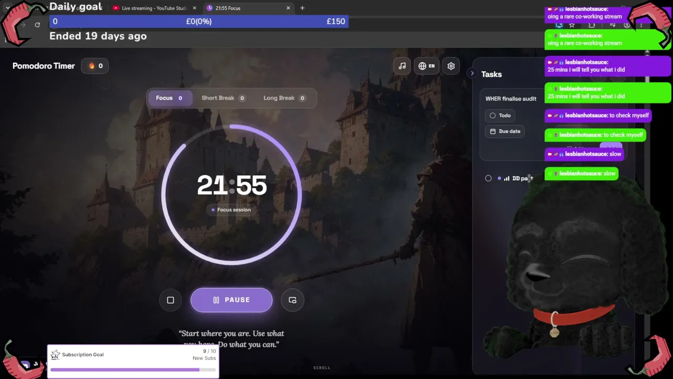This screenshot has height=379, width=673.
Task: Click the priority bars icon on the DD task
Action: click(506, 178)
